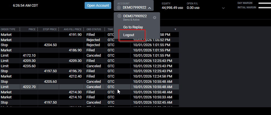This screenshot has width=271, height=115.
Task: Sort by the AVG FILL PRICE column header
Action: click(x=73, y=29)
